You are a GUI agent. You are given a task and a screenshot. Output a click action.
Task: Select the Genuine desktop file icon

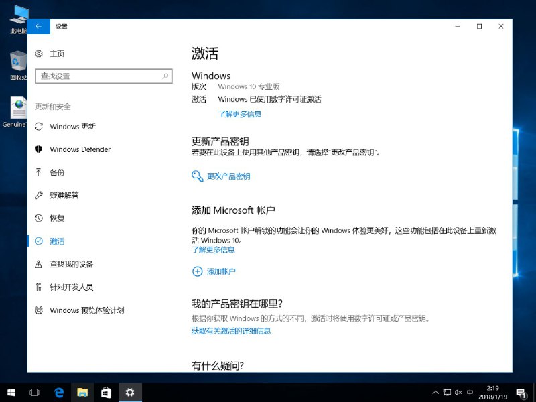tap(14, 112)
